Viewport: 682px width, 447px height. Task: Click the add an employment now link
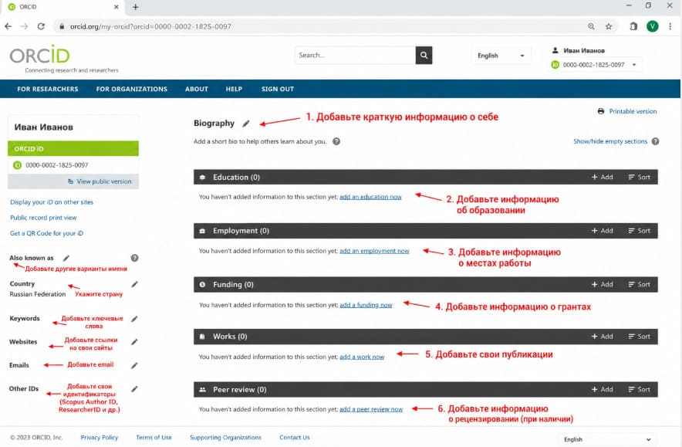[x=374, y=251]
